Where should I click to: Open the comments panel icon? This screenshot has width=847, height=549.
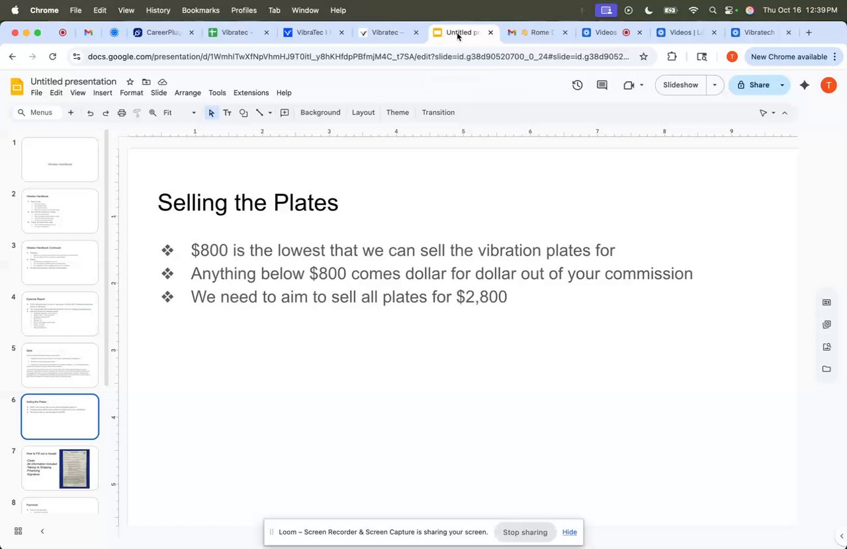[602, 85]
